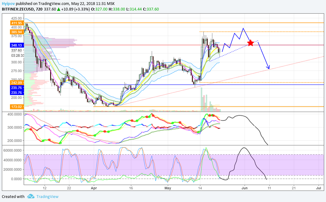Click the orange 385.94 price label

[17, 32]
